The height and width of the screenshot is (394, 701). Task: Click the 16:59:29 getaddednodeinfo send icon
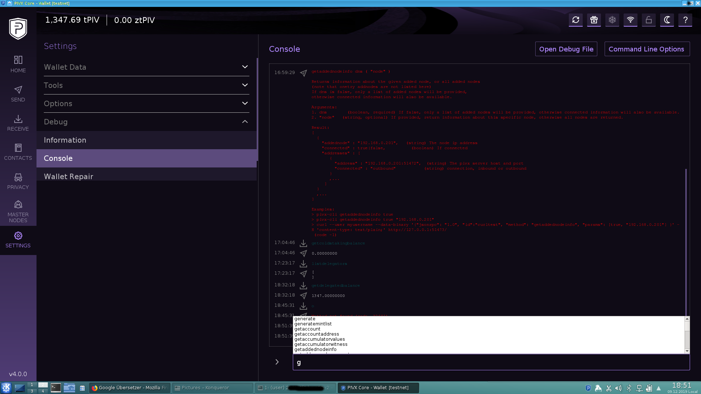[x=303, y=73]
